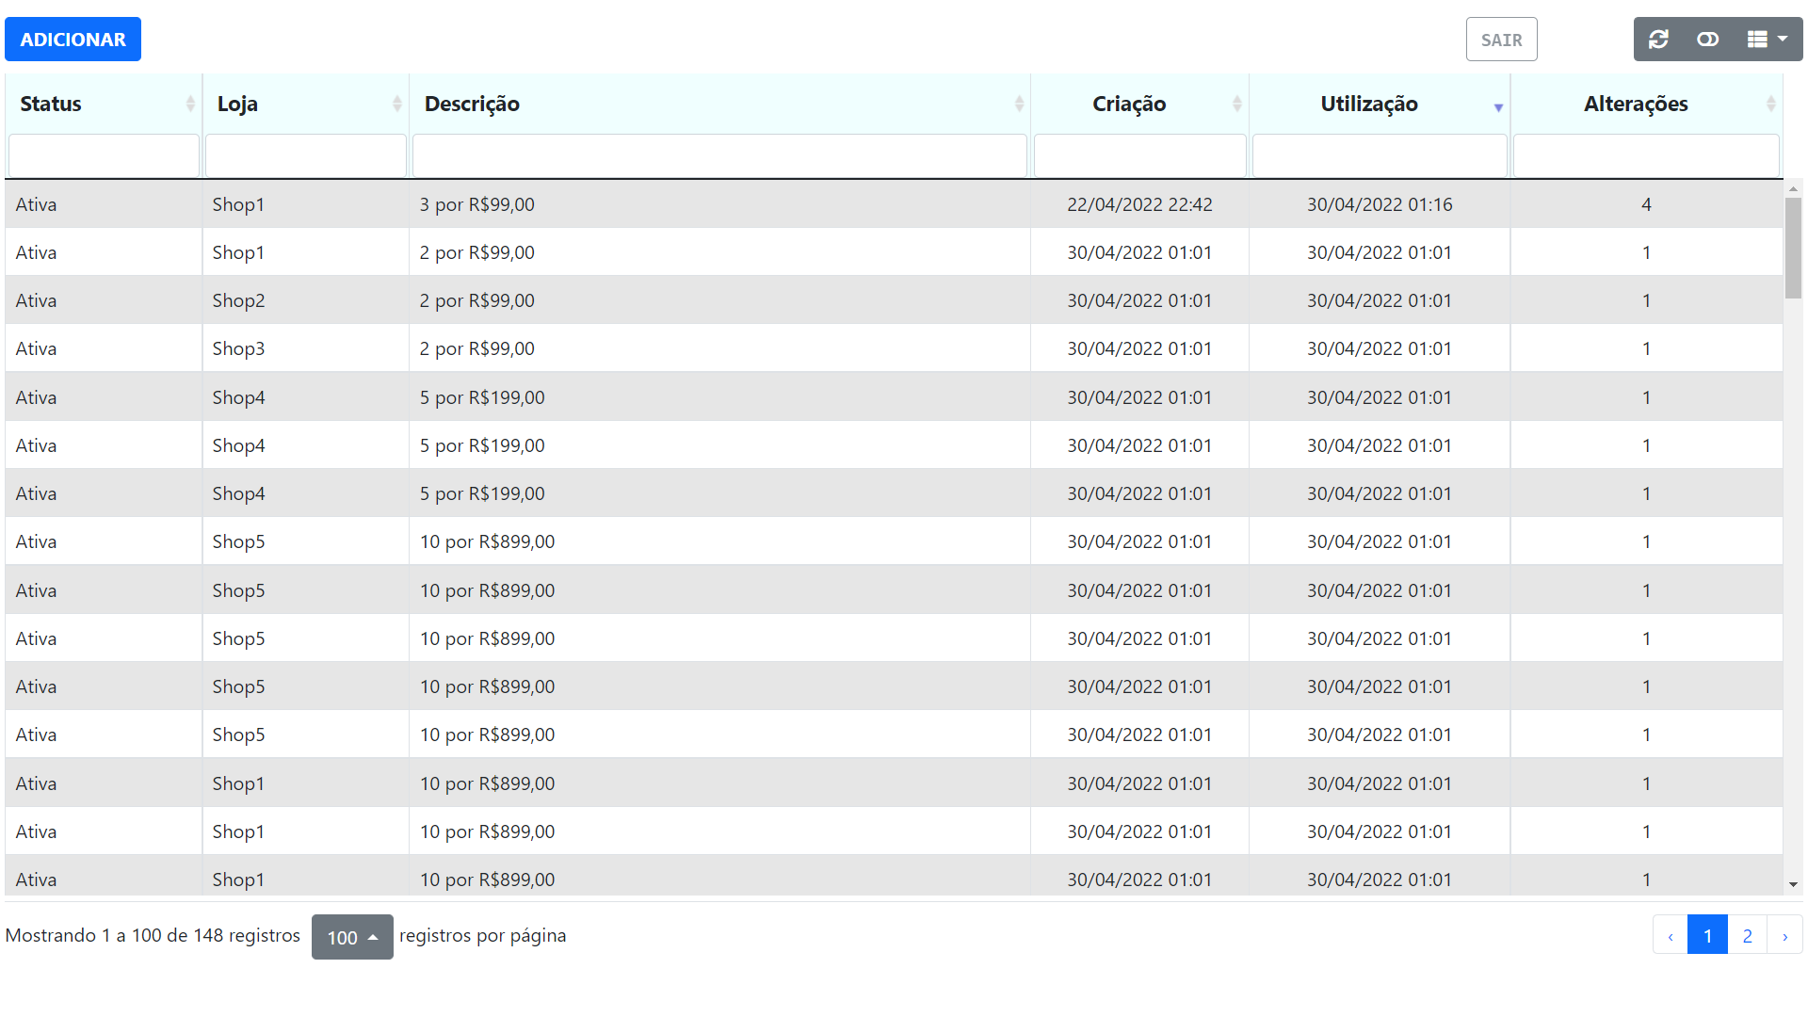
Task: Click the ADICIONAR button
Action: pos(73,40)
